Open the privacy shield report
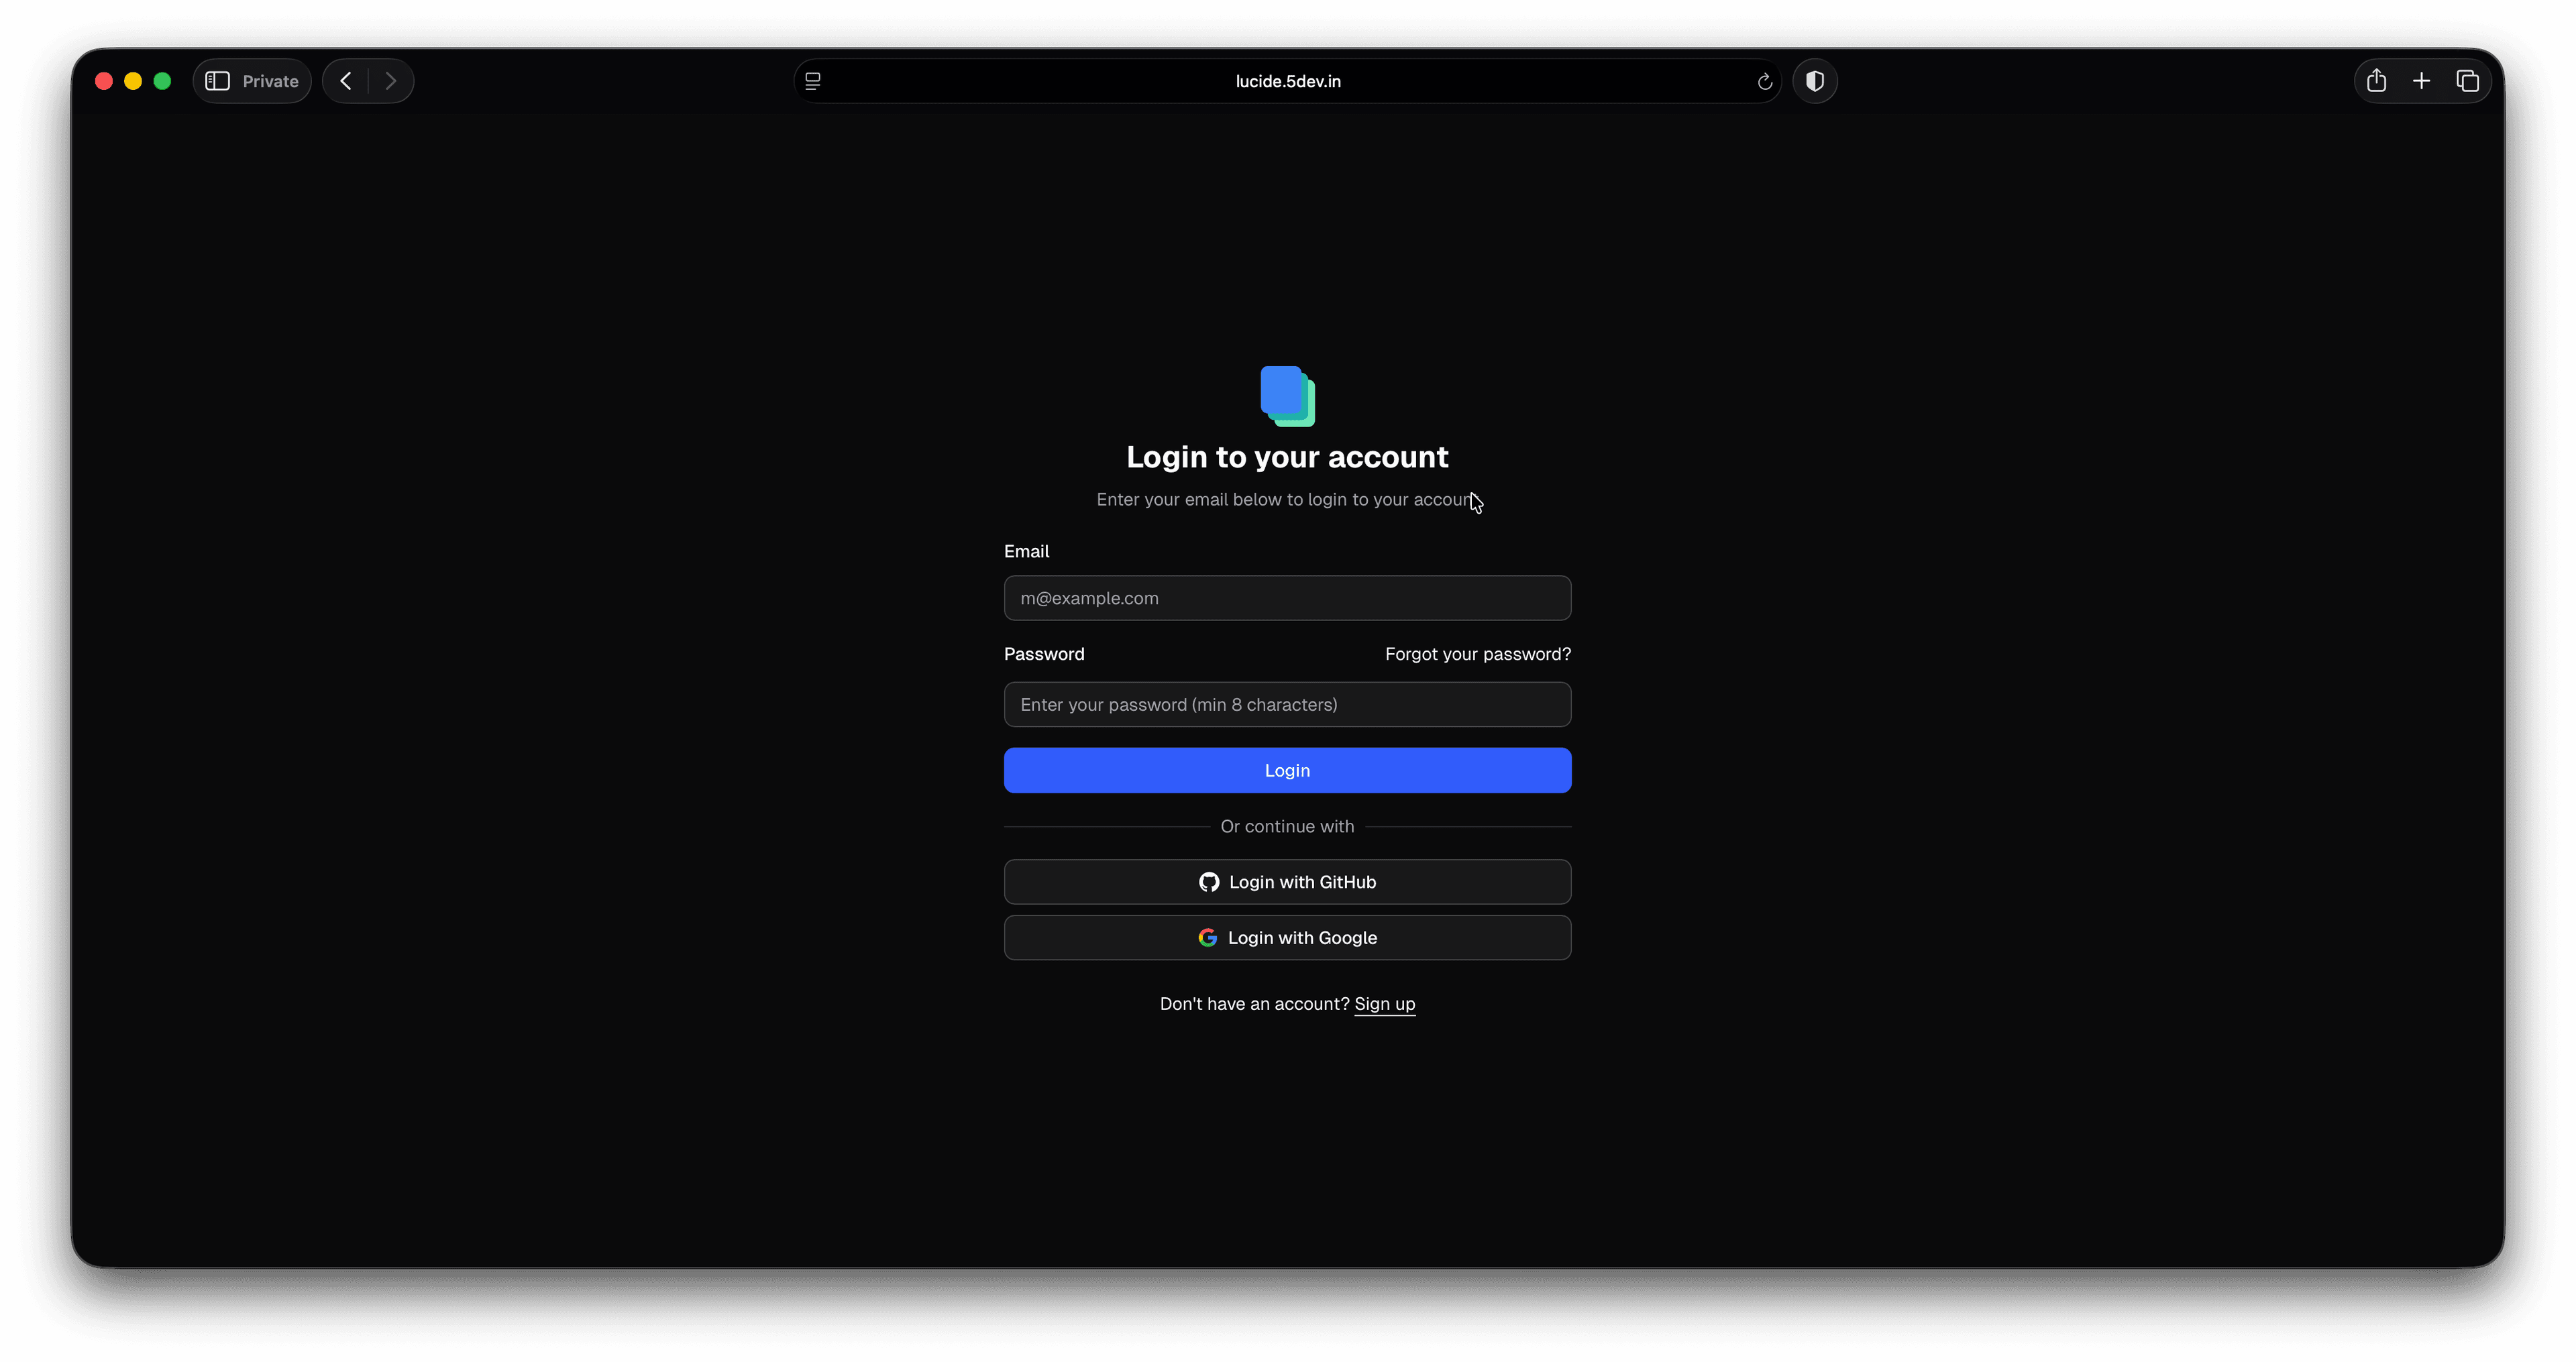This screenshot has height=1362, width=2576. pos(1815,81)
